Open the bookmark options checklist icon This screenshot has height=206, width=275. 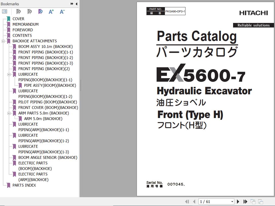click(x=5, y=12)
